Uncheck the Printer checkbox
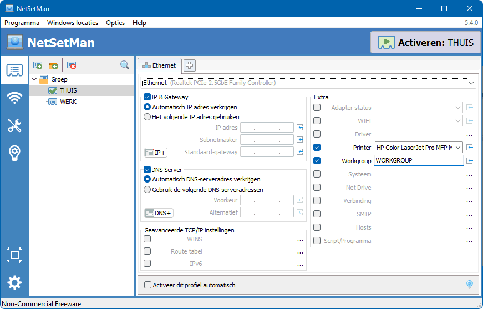This screenshot has width=483, height=309. (x=317, y=147)
